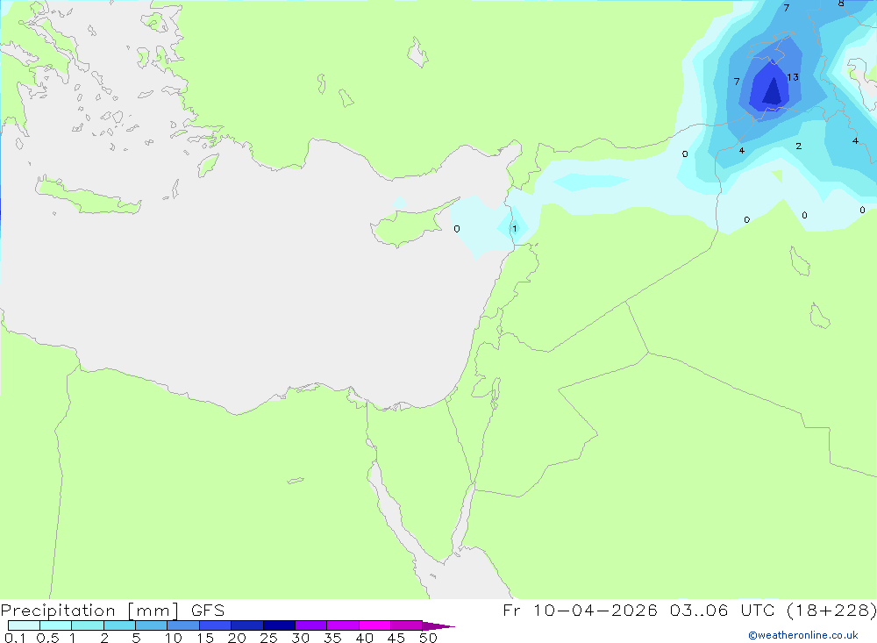Pick the 25–30 mm dark navy legend swatch

click(279, 625)
